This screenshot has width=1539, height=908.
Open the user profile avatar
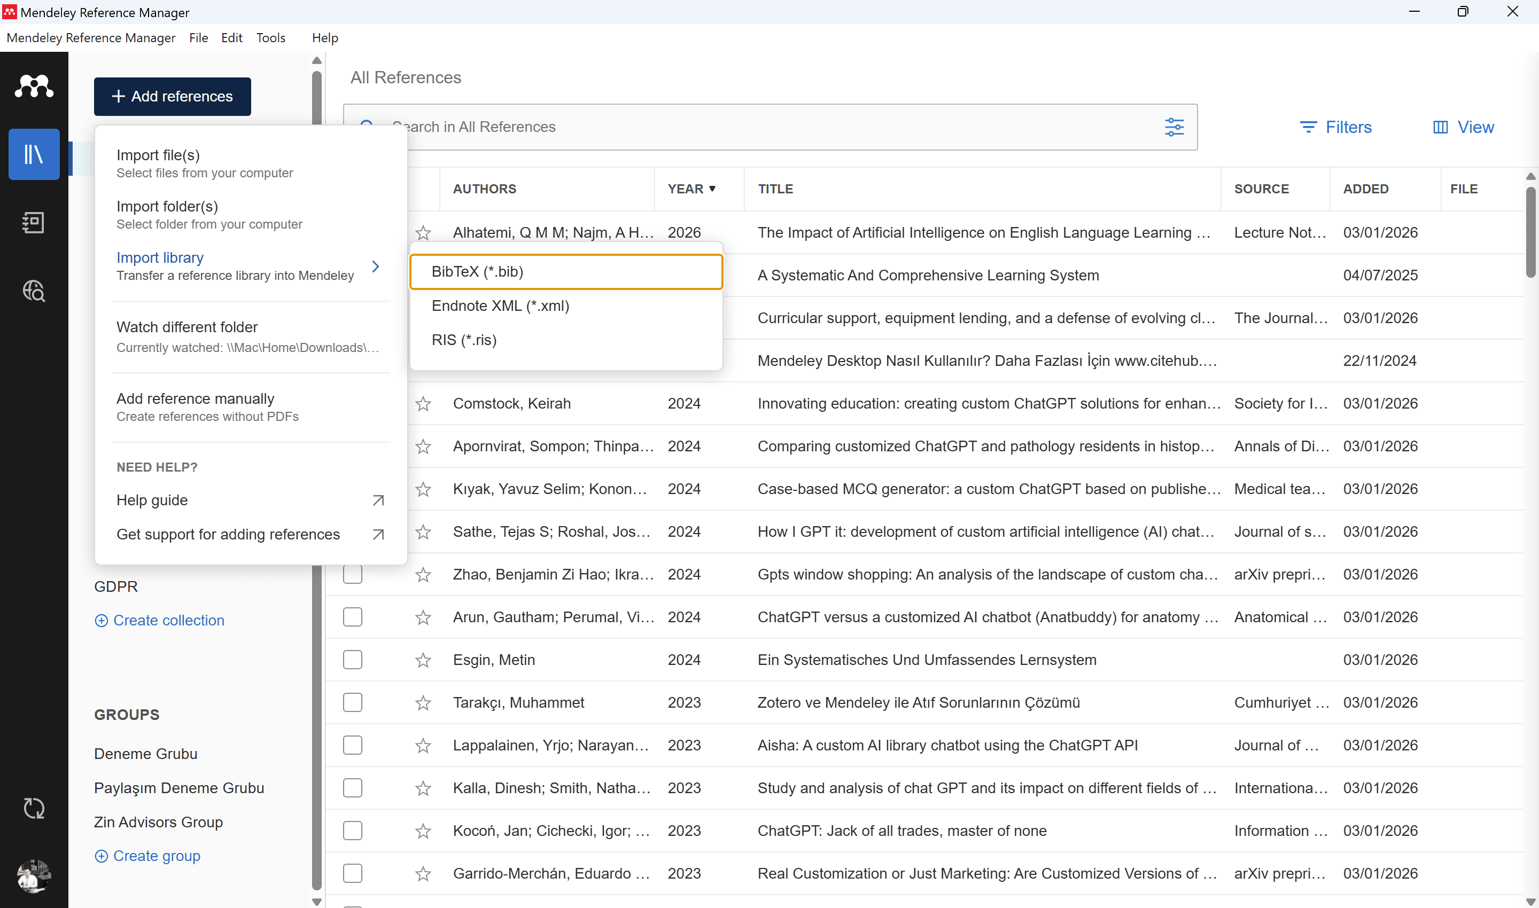(x=34, y=875)
